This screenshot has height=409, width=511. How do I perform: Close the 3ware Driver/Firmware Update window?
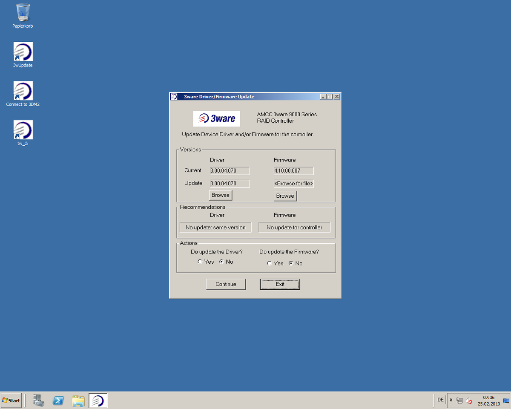pos(337,97)
